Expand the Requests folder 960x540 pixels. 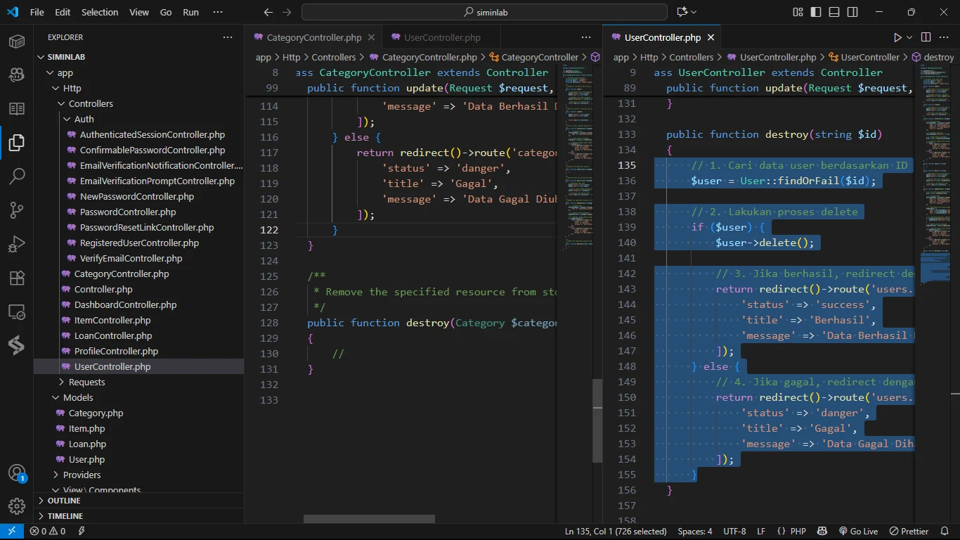point(86,382)
